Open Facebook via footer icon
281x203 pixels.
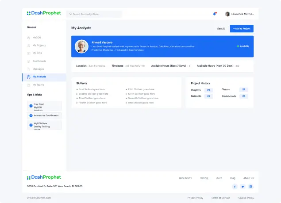235,187
